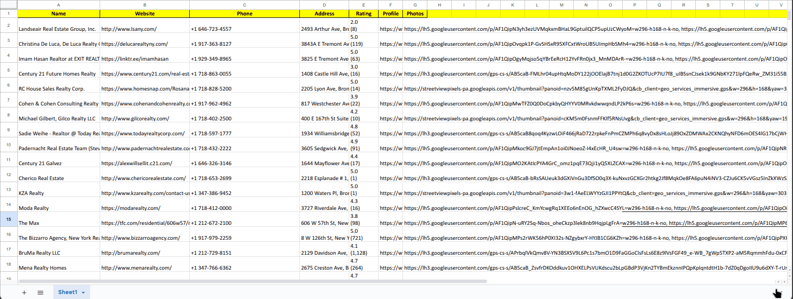Screen dimensions: 793x299
Task: Select the Century 21 Galvez cell
Action: click(59, 160)
